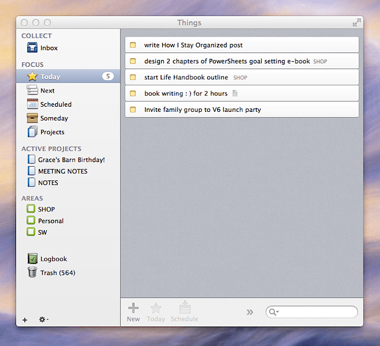Image resolution: width=380 pixels, height=346 pixels.
Task: Select 'book writing : ) for 2 hours' text
Action: click(186, 94)
